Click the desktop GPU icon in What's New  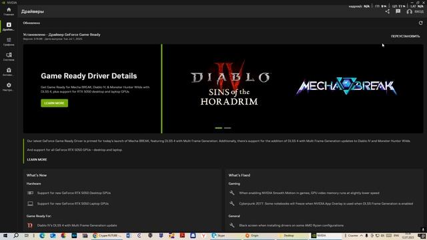[x=30, y=193]
